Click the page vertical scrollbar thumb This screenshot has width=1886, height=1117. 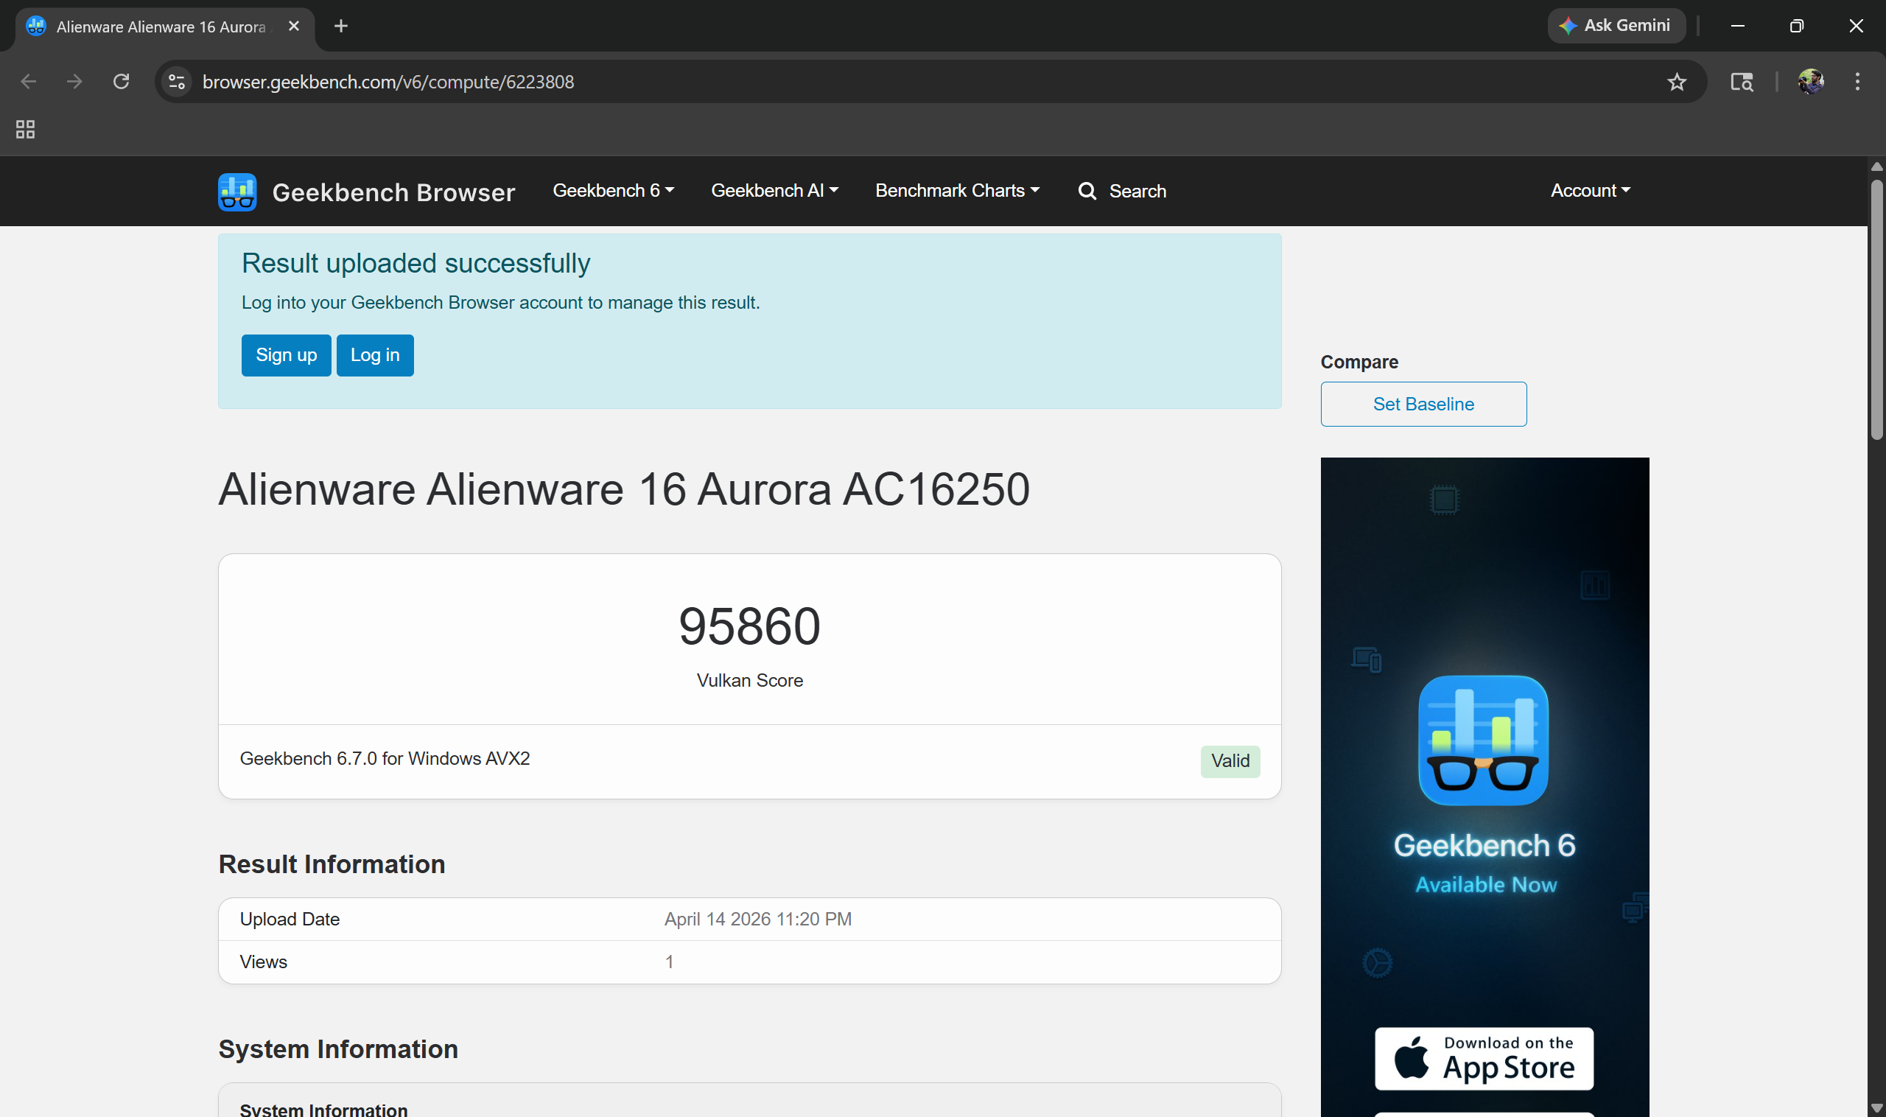[x=1876, y=309]
